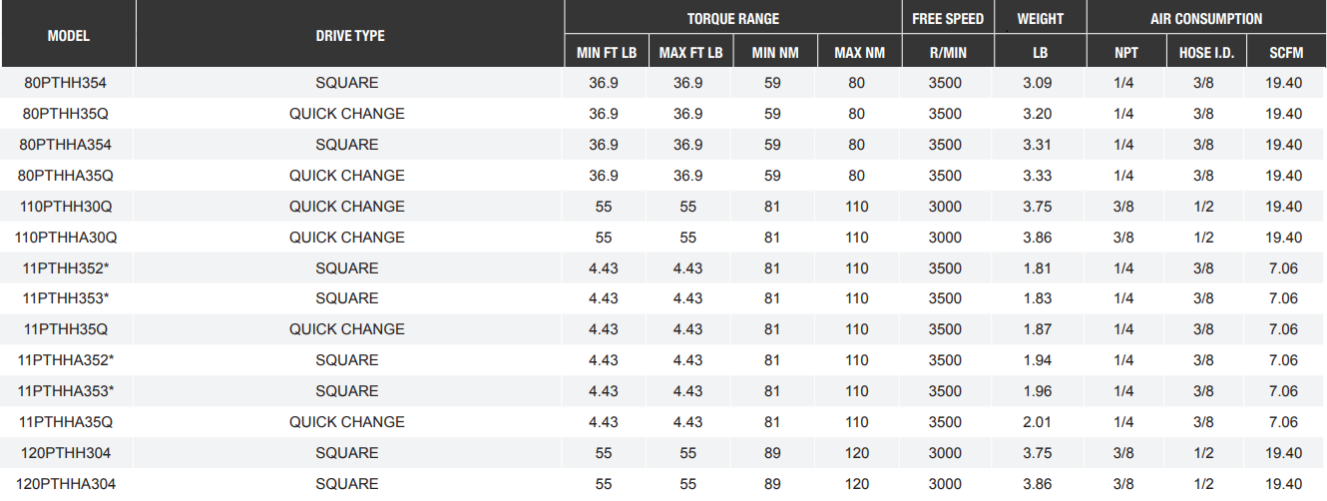
Task: Click the MIN FT LB subheader
Action: click(x=606, y=52)
